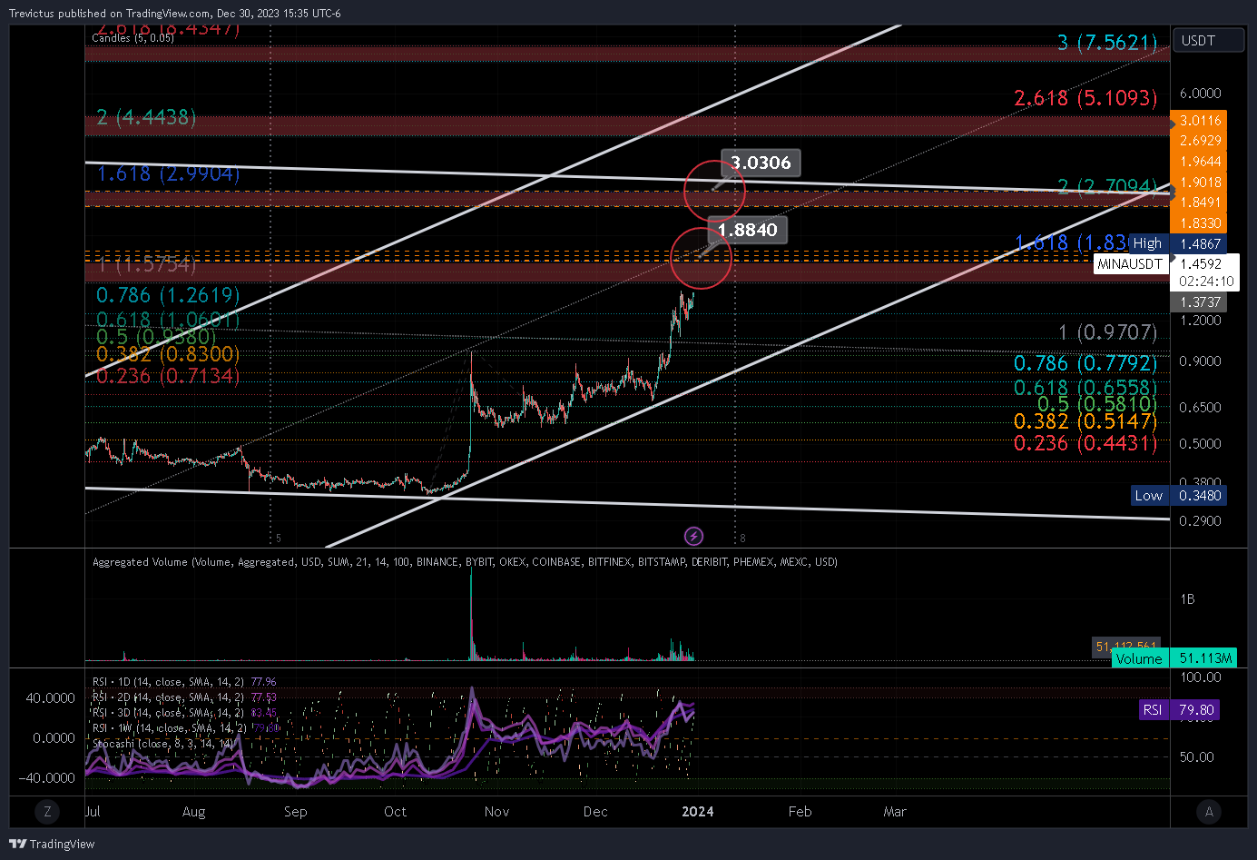Image resolution: width=1257 pixels, height=860 pixels.
Task: Select the RSI 3D indicator legend
Action: pos(184,713)
